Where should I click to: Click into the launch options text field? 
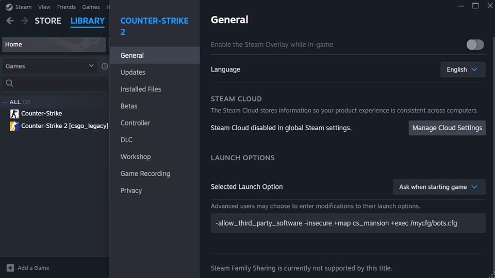click(348, 223)
